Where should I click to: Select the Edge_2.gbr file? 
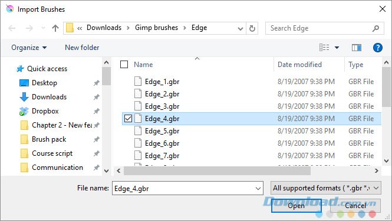tap(162, 94)
